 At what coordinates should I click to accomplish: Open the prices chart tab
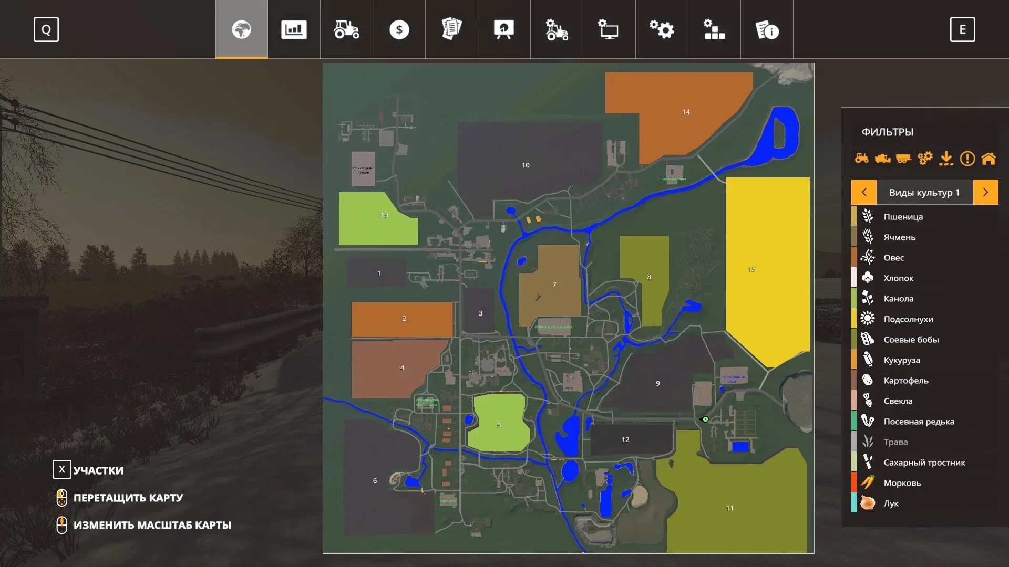click(294, 29)
